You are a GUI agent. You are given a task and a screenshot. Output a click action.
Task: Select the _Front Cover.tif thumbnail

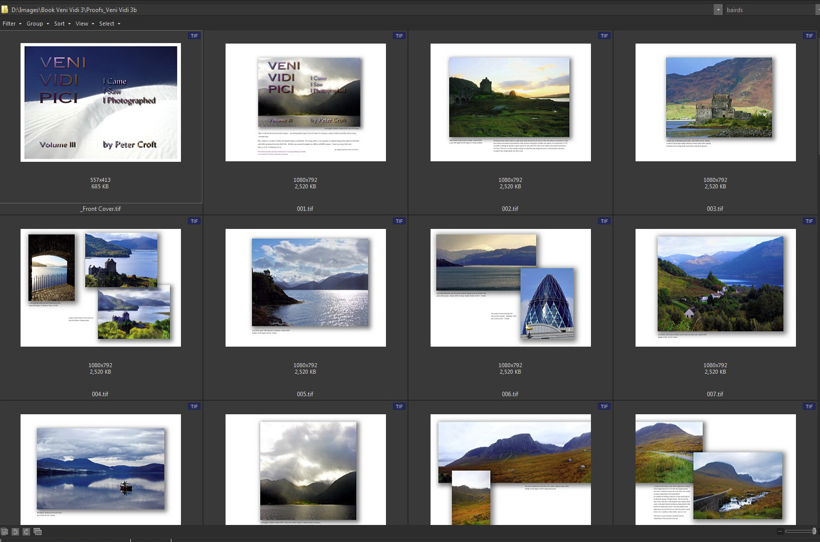point(101,102)
